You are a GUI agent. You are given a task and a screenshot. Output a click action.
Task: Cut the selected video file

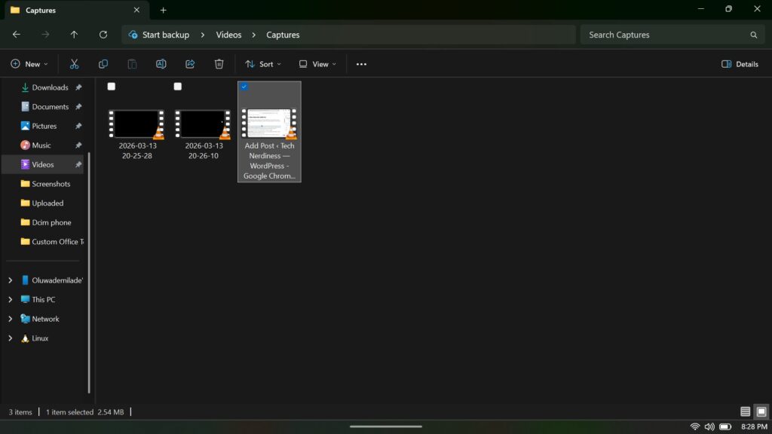74,64
